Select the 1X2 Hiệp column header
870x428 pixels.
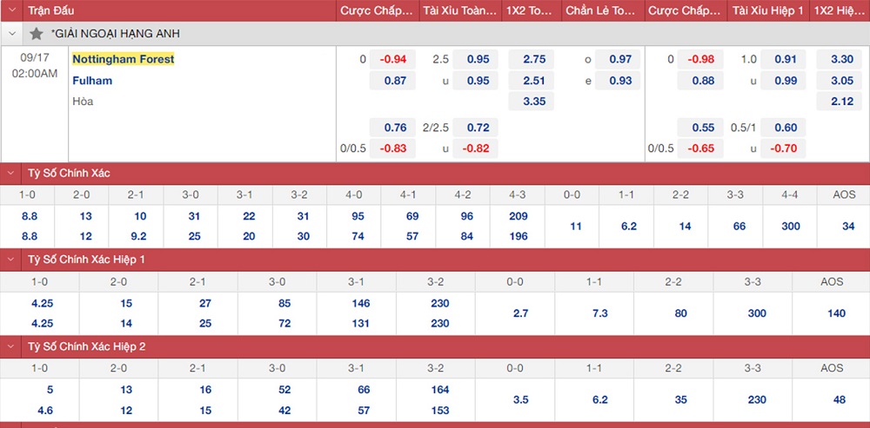tap(840, 10)
